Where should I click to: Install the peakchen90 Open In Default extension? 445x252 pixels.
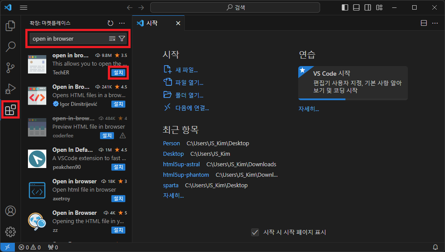118,167
